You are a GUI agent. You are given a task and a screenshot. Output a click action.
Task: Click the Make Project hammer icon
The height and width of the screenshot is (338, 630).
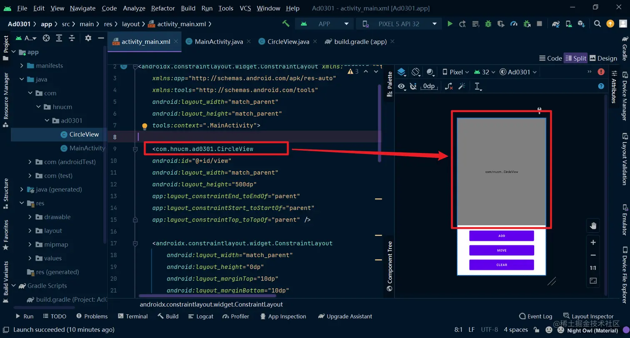(286, 24)
